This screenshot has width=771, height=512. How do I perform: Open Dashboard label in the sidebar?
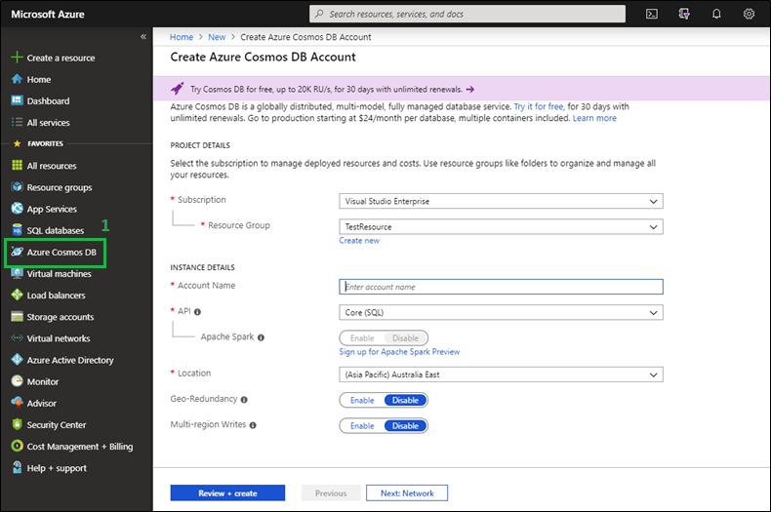tap(48, 100)
